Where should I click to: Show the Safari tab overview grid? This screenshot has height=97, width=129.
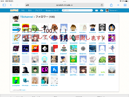125,5
